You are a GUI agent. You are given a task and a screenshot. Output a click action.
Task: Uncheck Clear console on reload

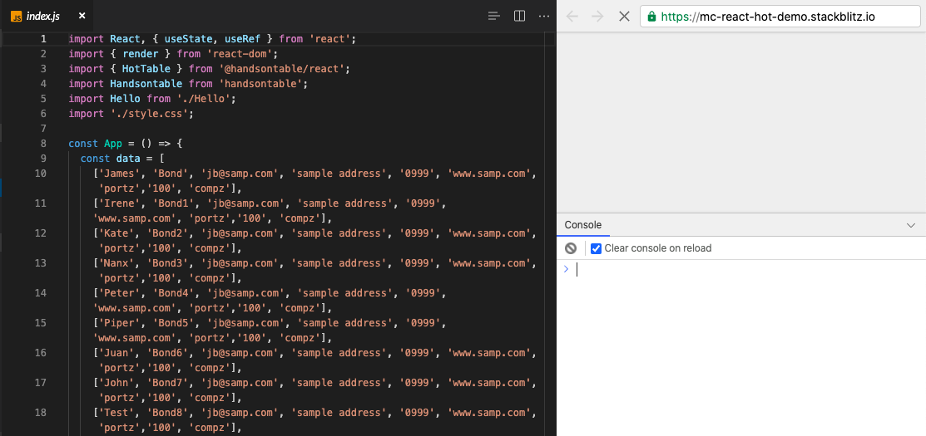click(596, 248)
